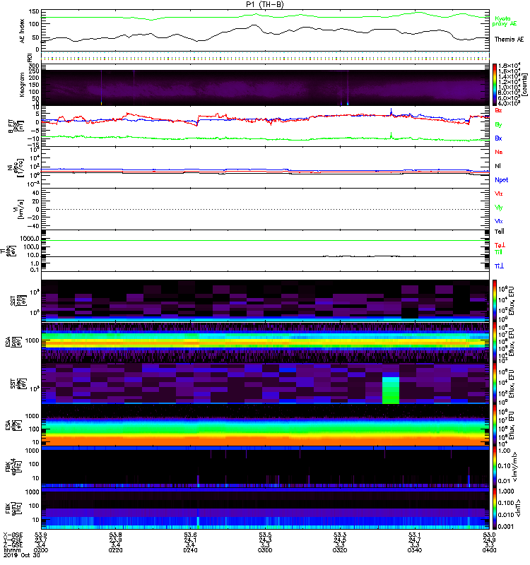Click the X-GSE value 53.3
530x565 pixels.
[x=340, y=535]
